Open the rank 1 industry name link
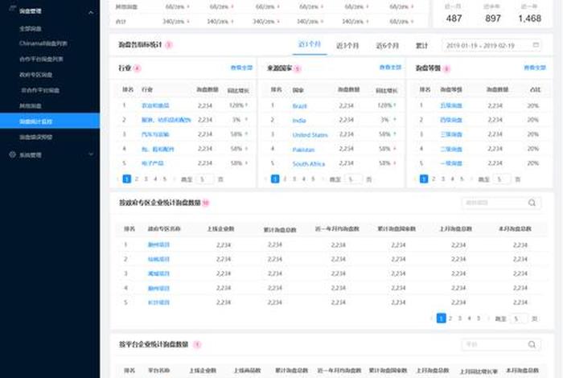Image resolution: width=563 pixels, height=378 pixels. pyautogui.click(x=155, y=105)
